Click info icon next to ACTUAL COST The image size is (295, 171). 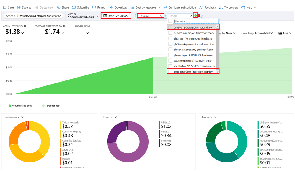(x=25, y=26)
